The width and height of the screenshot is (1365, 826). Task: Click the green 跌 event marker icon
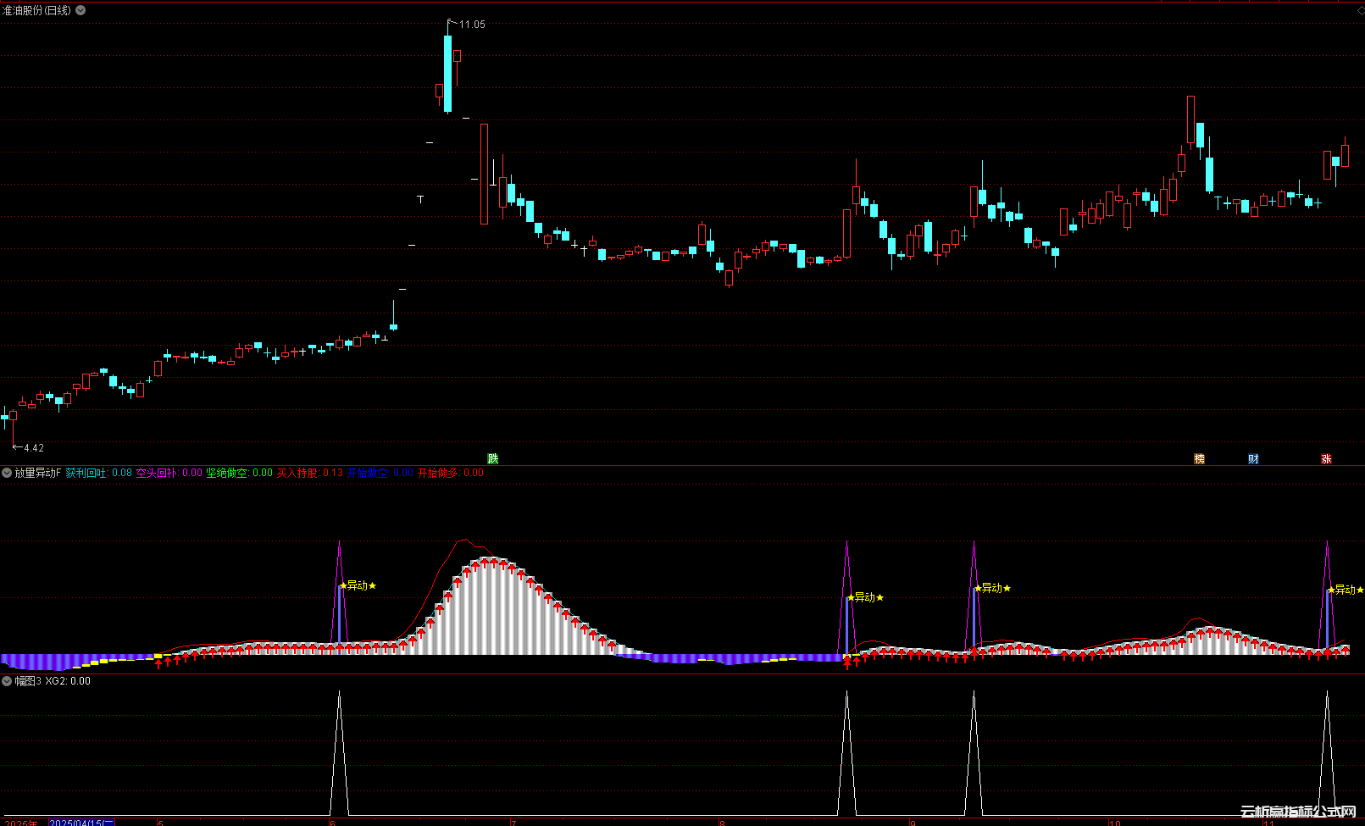(x=493, y=459)
